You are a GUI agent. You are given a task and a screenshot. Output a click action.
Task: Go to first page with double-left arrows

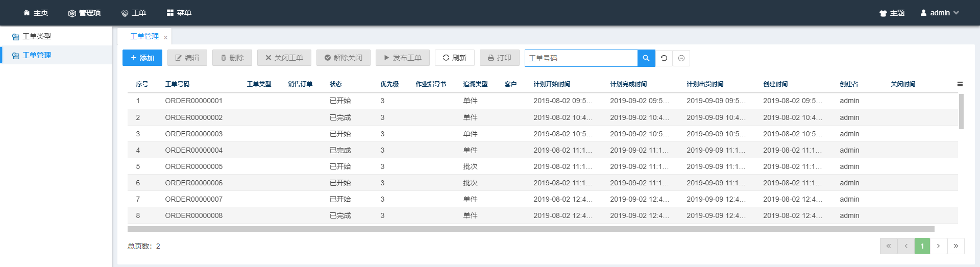tap(889, 246)
